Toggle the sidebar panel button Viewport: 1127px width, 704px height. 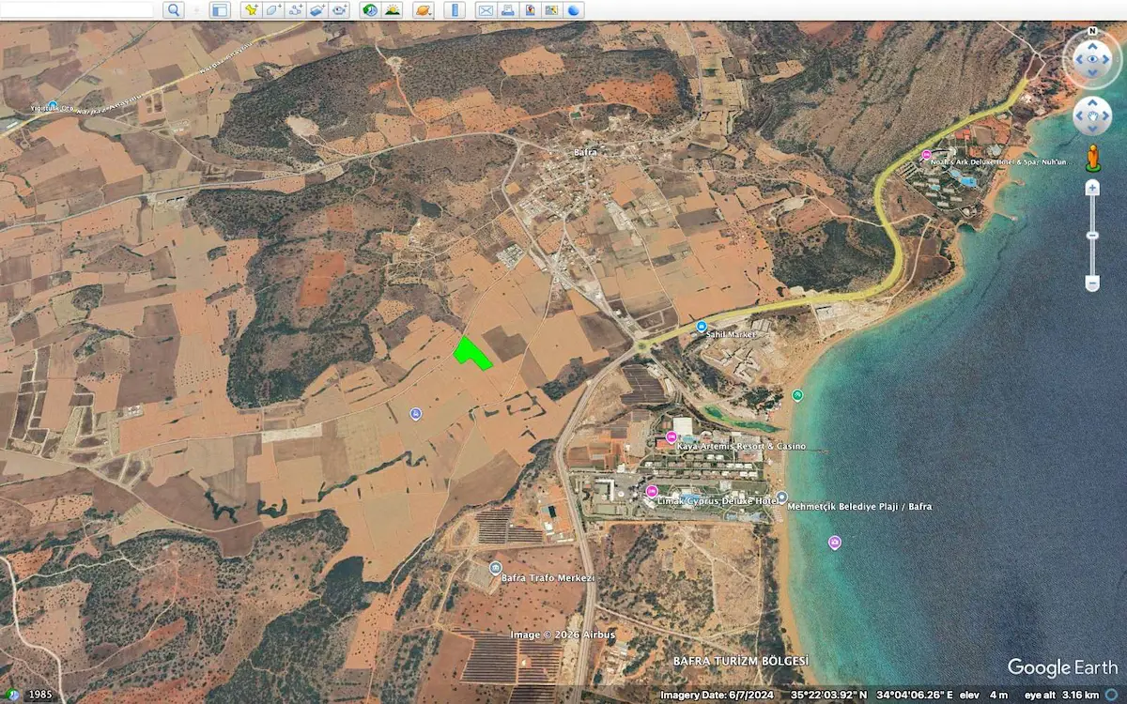coord(219,10)
